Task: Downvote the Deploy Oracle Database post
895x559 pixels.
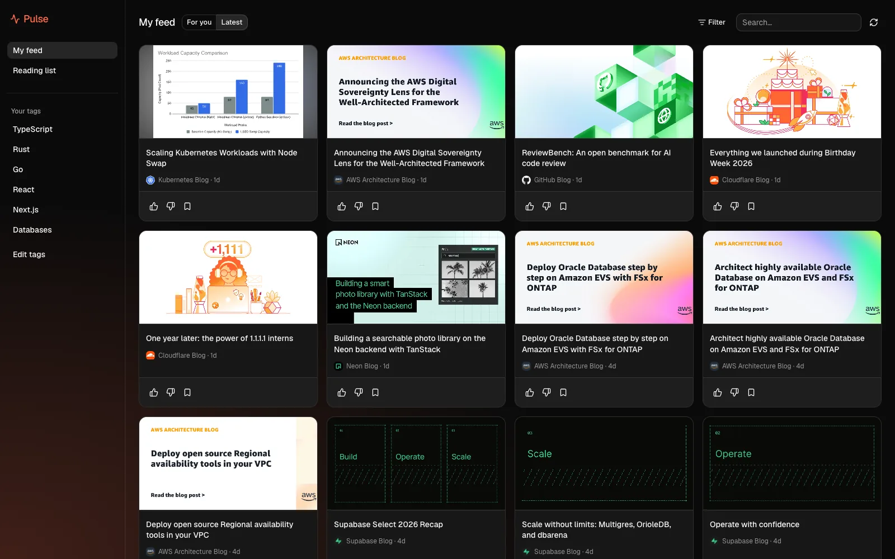Action: coord(547,392)
